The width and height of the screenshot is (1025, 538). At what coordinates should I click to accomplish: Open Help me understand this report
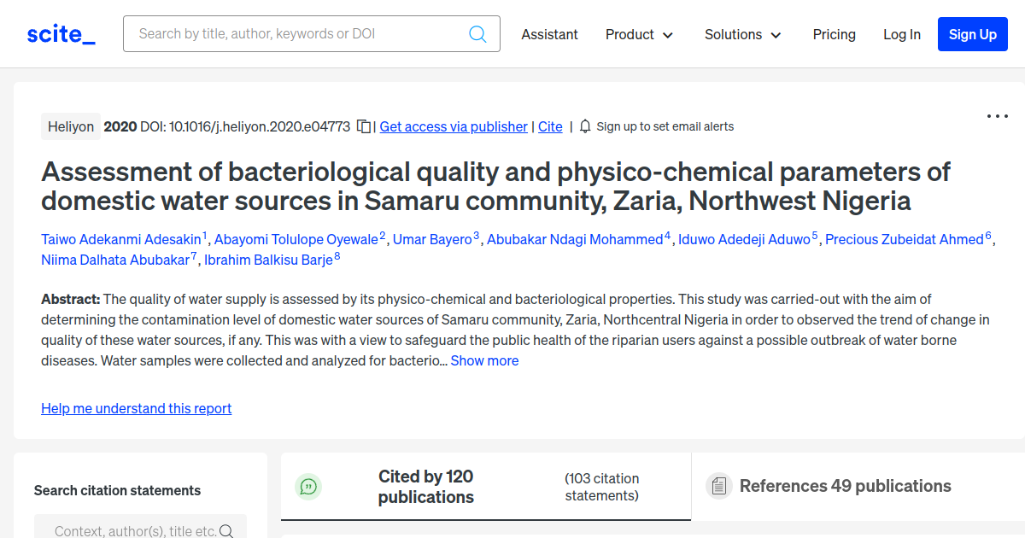(136, 408)
